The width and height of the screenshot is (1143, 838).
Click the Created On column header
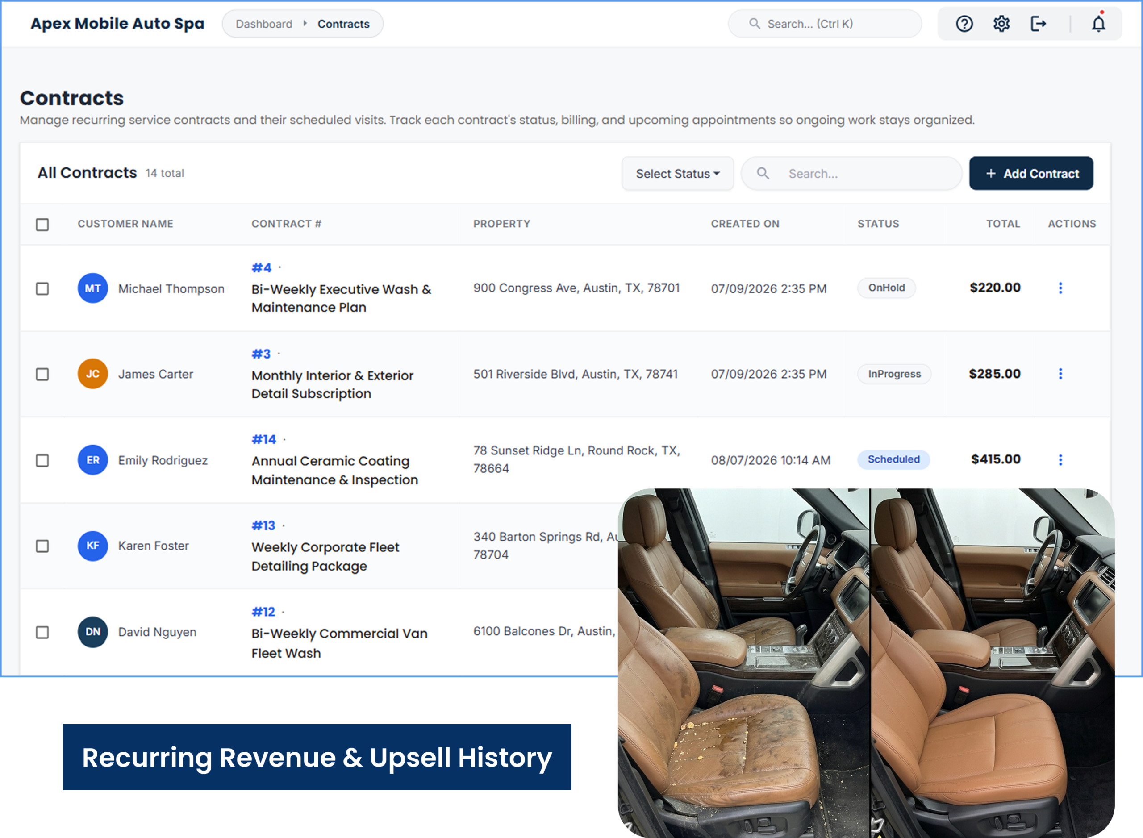coord(745,224)
